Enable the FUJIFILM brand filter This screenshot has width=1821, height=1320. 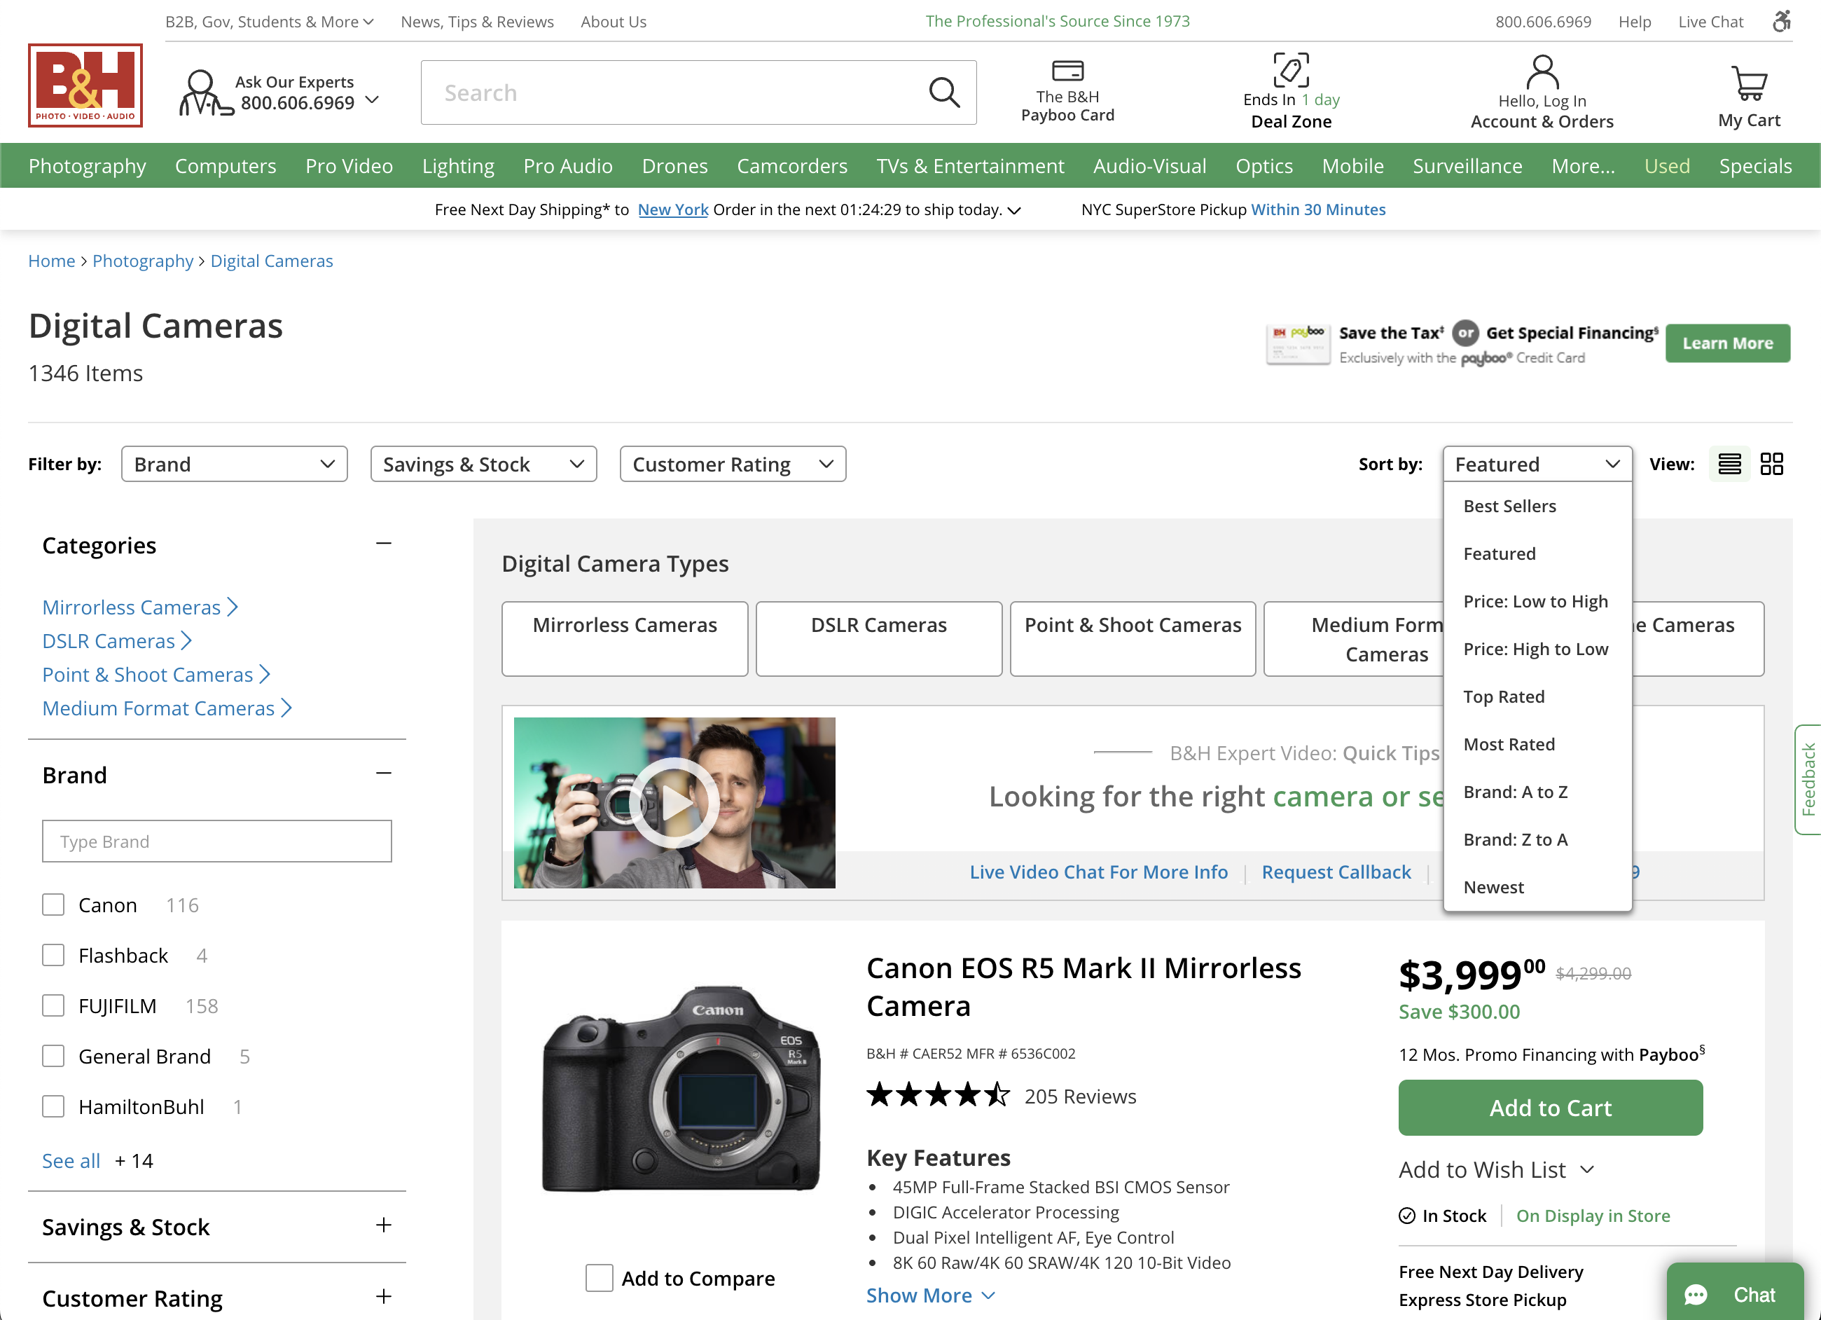click(53, 1005)
